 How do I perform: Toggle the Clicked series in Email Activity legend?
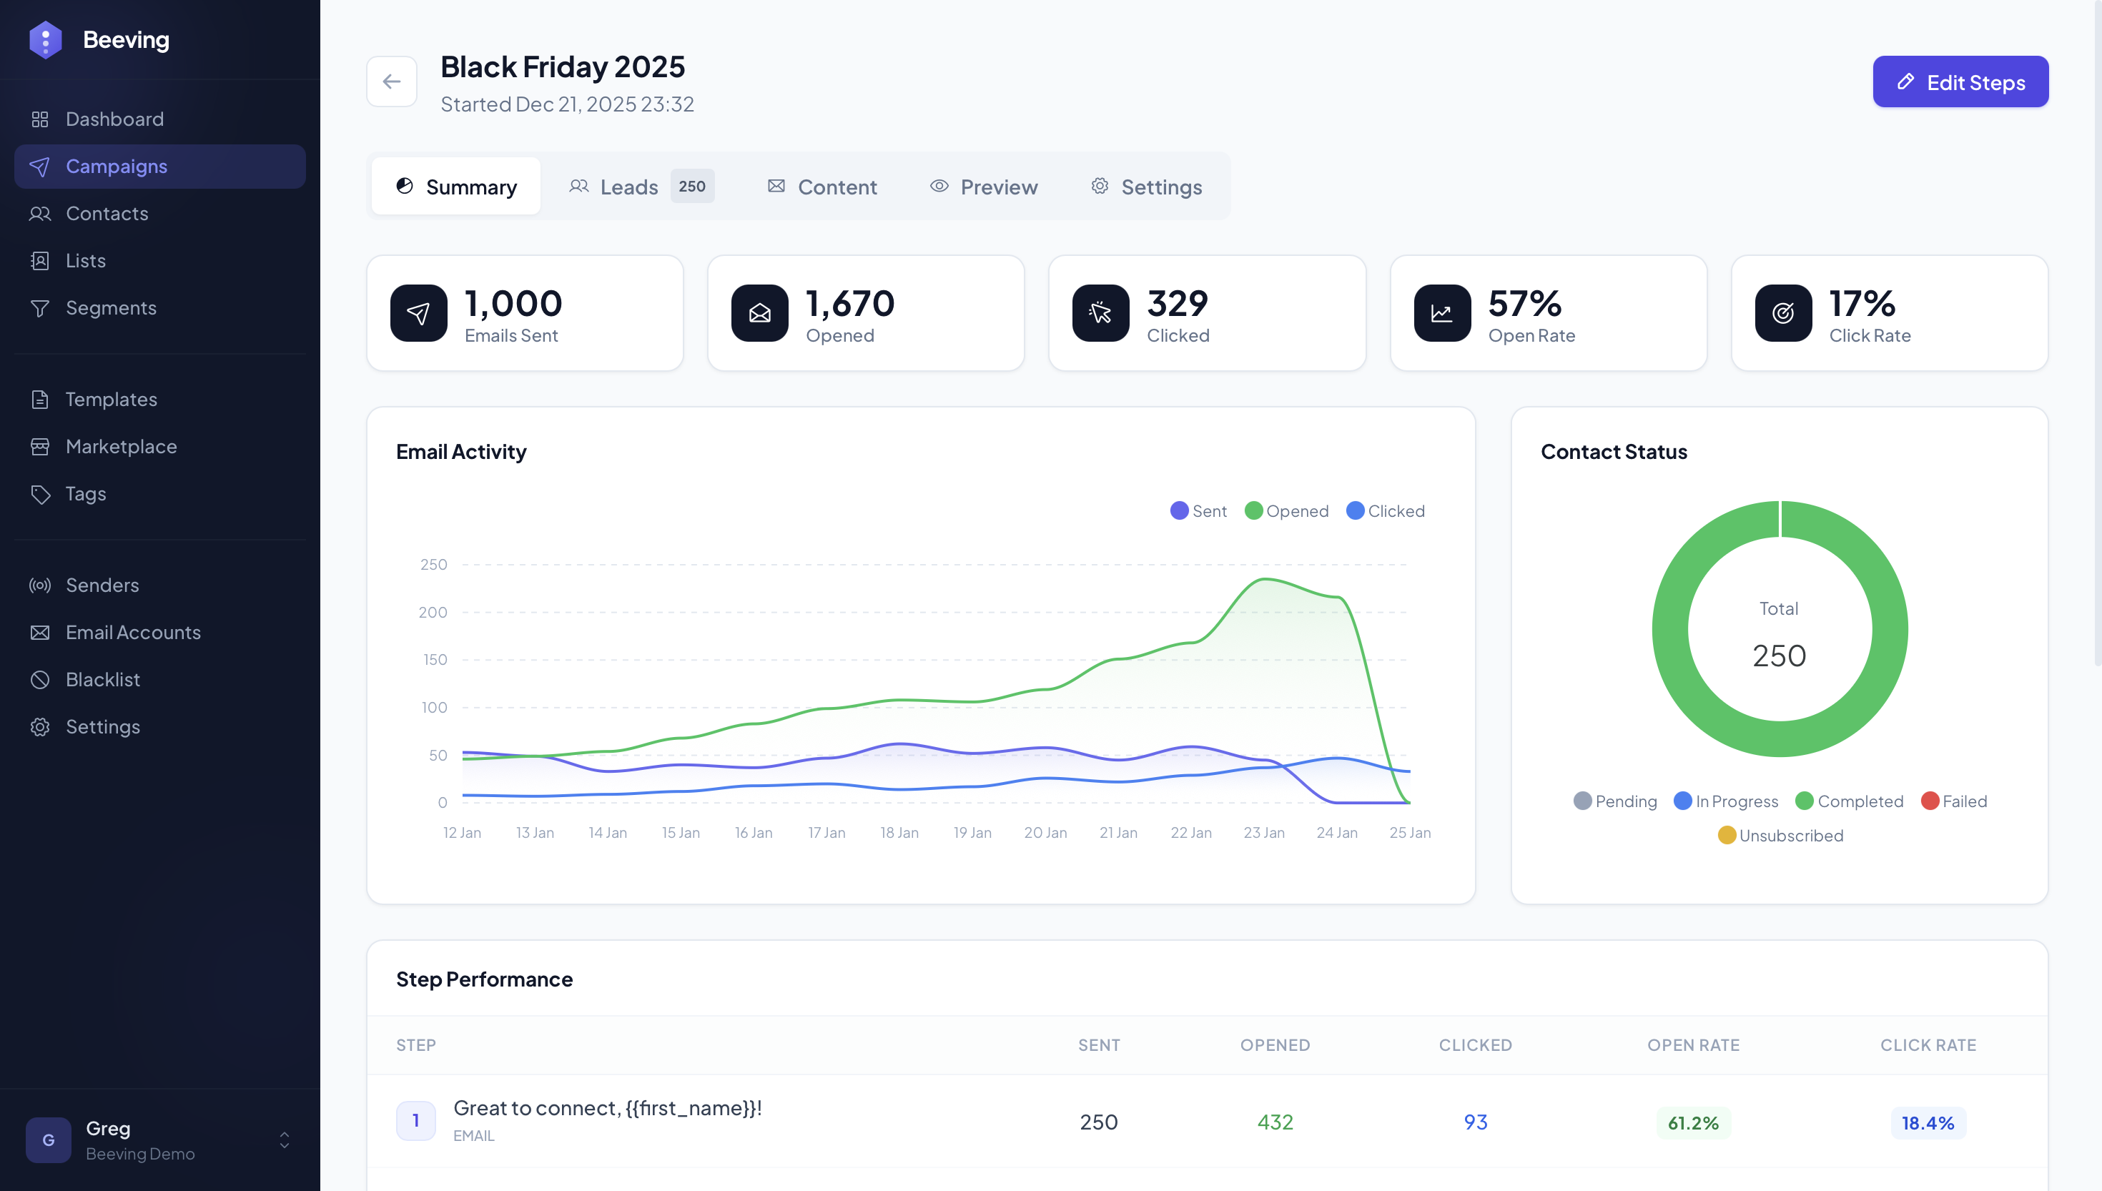(1386, 510)
